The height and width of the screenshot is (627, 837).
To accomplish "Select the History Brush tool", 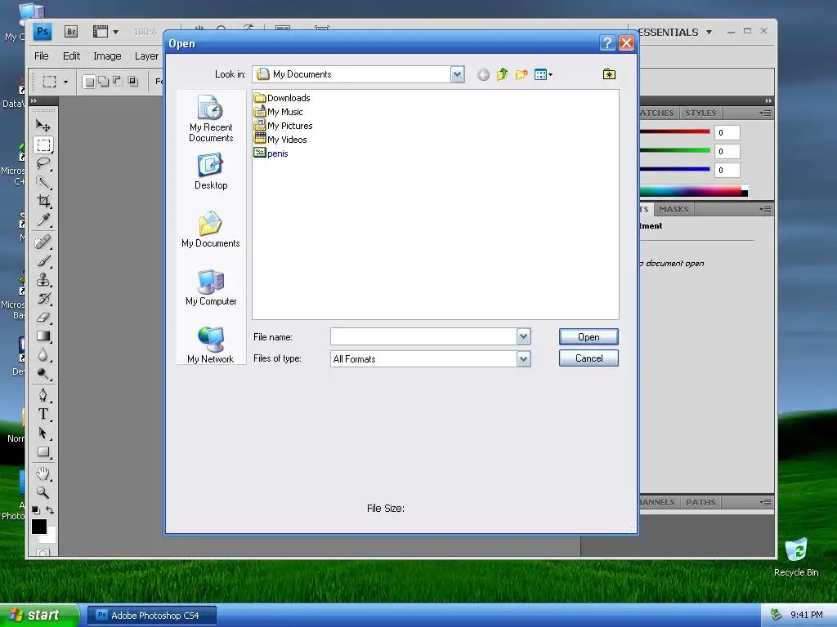I will [43, 298].
